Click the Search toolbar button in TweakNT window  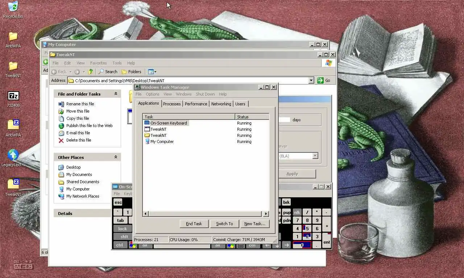(x=108, y=72)
